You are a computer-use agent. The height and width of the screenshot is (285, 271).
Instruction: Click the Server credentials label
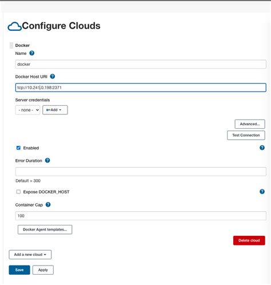33,100
